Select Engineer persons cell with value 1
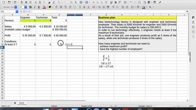196x110 pixels. pyautogui.click(x=28, y=20)
